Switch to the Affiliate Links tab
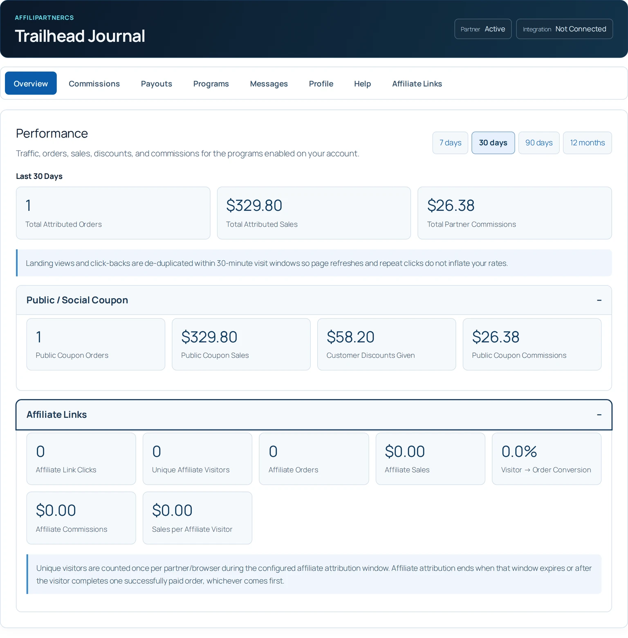This screenshot has height=638, width=628. (417, 83)
